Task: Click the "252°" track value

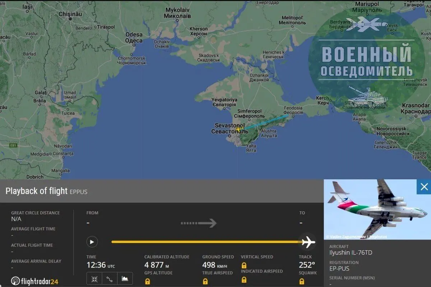Action: tap(307, 265)
